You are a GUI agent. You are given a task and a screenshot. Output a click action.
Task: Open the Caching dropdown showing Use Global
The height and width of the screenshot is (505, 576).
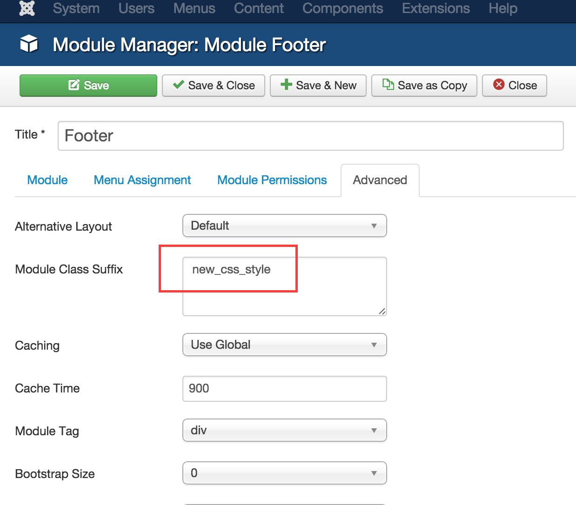pos(285,345)
